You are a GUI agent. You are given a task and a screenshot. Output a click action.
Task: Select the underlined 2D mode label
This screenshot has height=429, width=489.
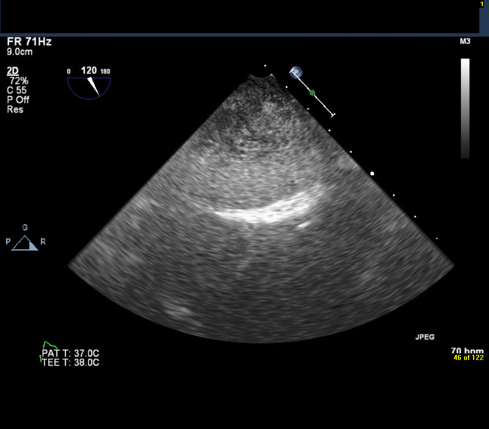click(13, 71)
